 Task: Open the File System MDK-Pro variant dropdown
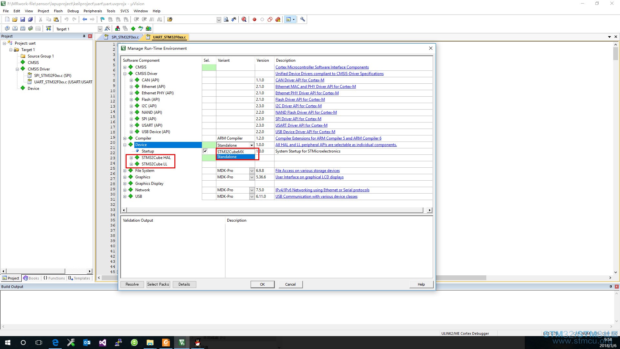point(252,171)
